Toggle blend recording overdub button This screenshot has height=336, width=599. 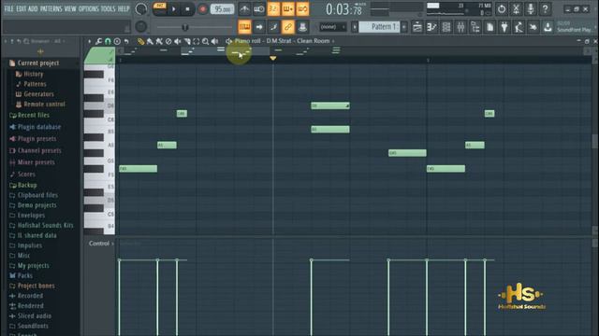[288, 8]
